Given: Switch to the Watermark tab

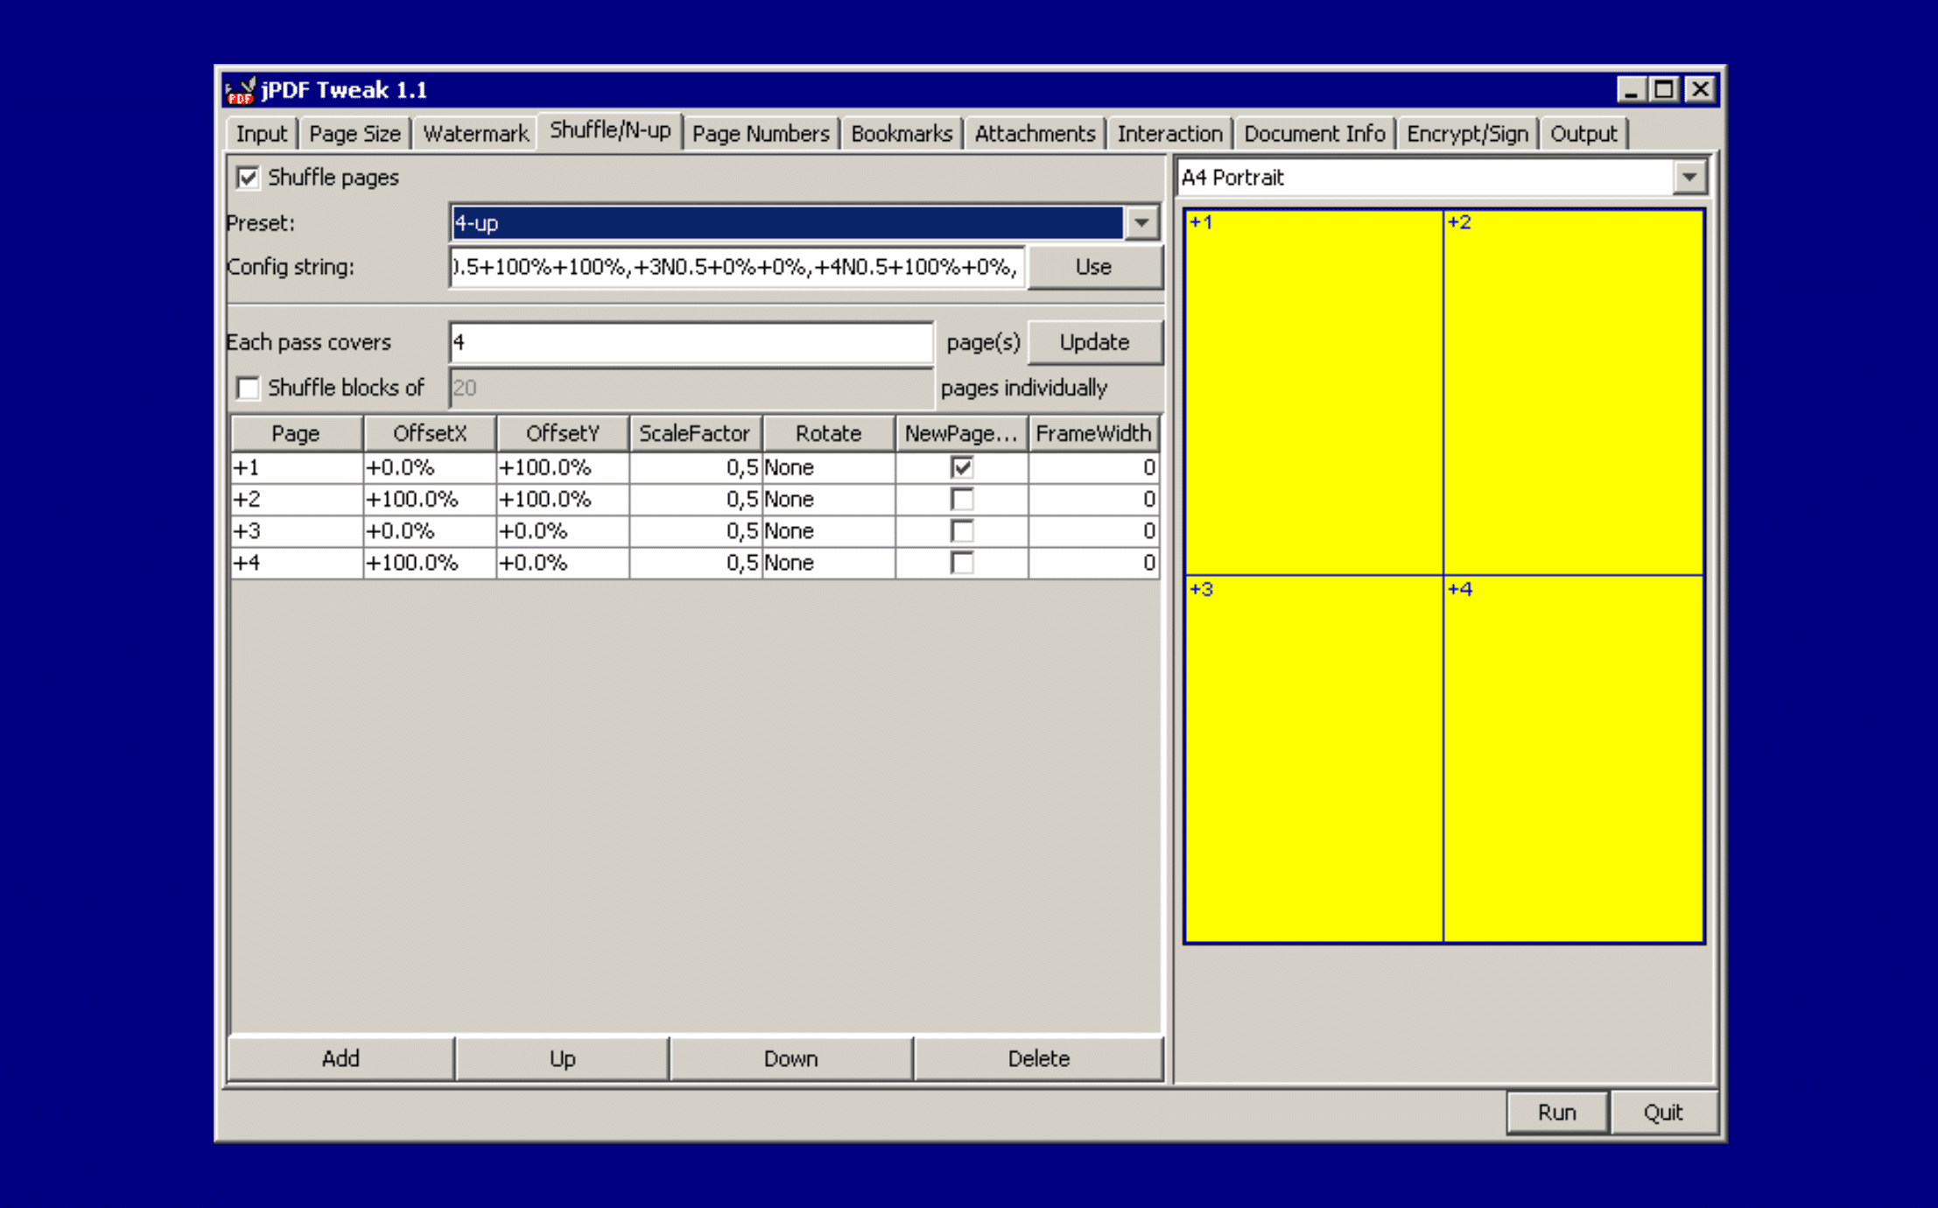Looking at the screenshot, I should click(x=475, y=134).
